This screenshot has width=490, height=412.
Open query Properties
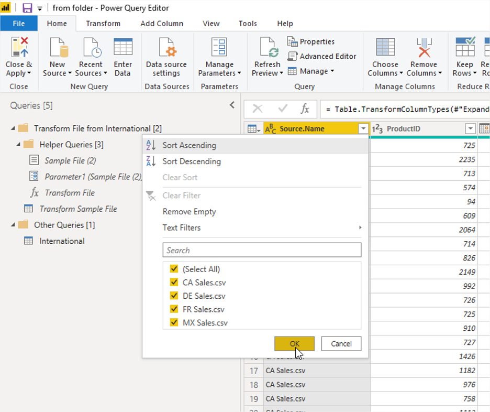[x=311, y=41]
